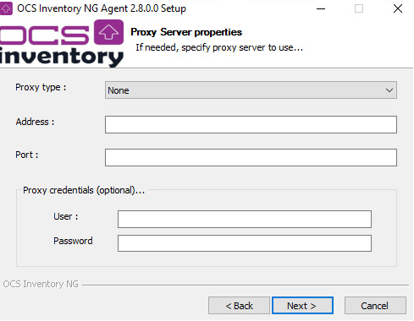Focus the Address text field
Image resolution: width=414 pixels, height=321 pixels.
(x=251, y=124)
